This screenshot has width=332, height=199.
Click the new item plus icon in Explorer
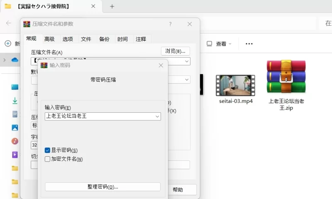click(8, 44)
